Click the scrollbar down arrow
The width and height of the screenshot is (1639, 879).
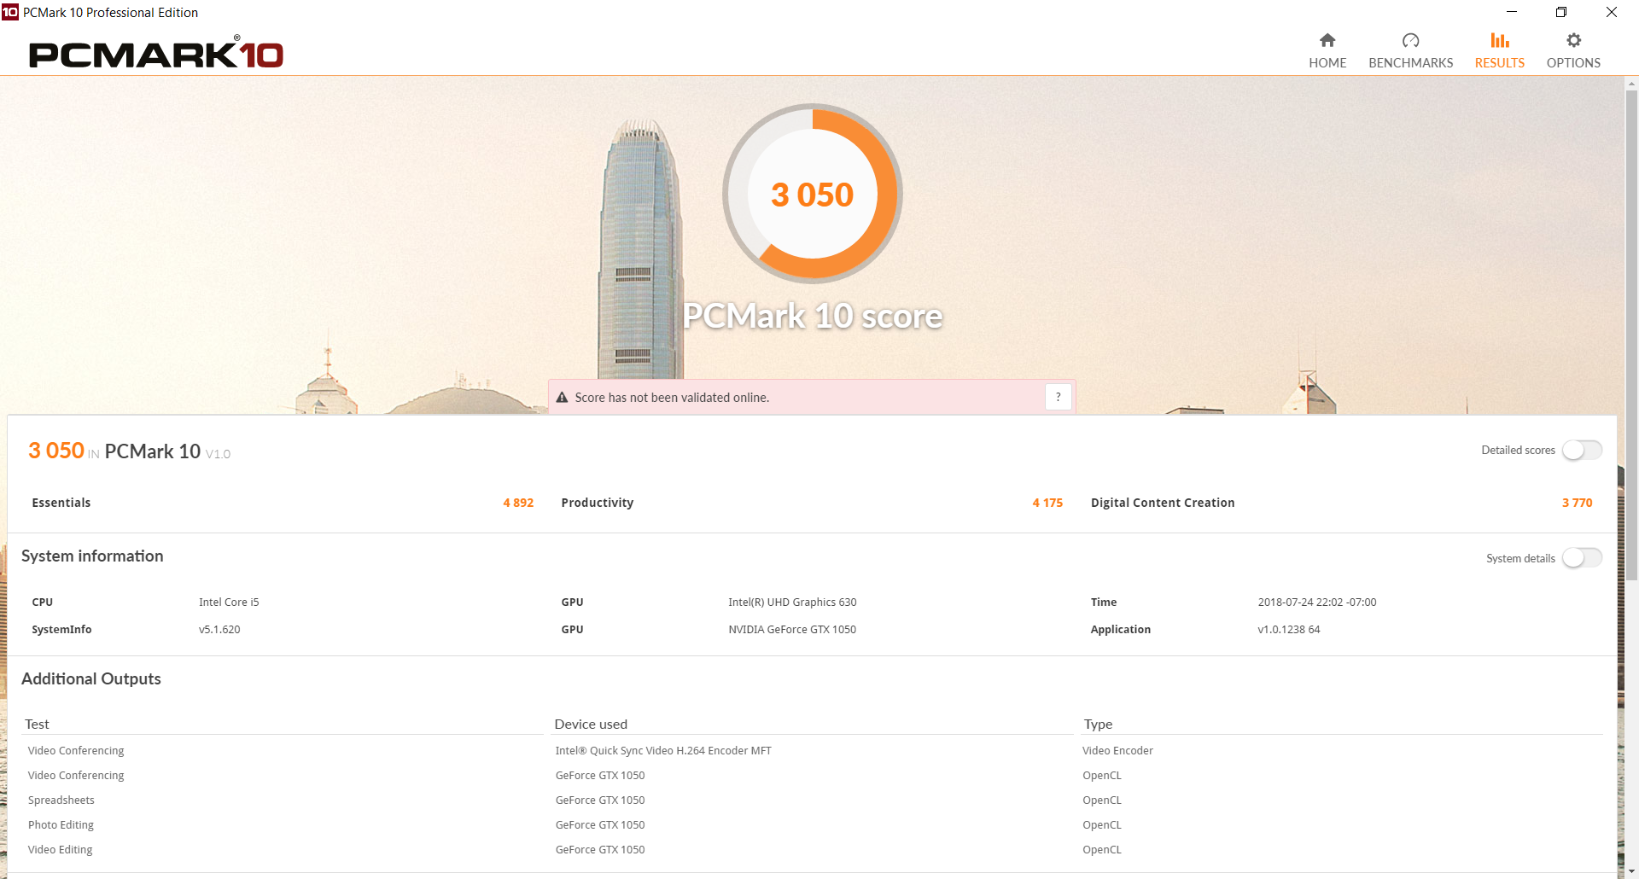(x=1631, y=870)
